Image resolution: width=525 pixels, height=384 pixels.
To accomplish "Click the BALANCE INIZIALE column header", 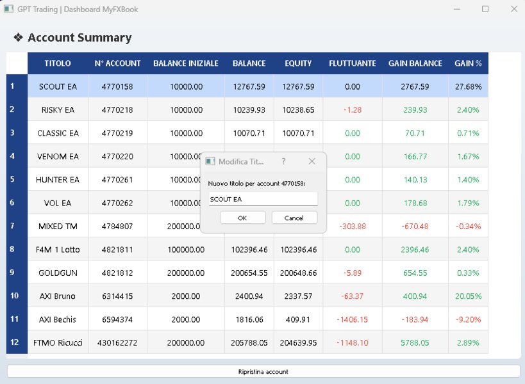I will coord(185,63).
